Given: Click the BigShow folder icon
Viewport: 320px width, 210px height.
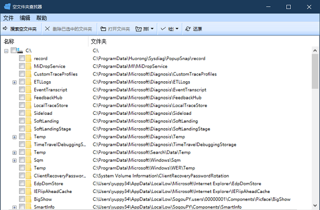Looking at the screenshot, I should (x=29, y=199).
